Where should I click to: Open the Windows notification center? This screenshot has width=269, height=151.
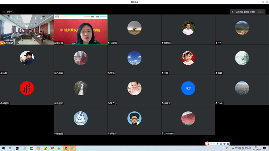click(x=265, y=148)
